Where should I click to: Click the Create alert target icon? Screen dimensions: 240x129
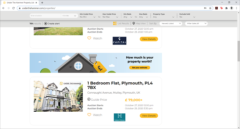(x=46, y=24)
